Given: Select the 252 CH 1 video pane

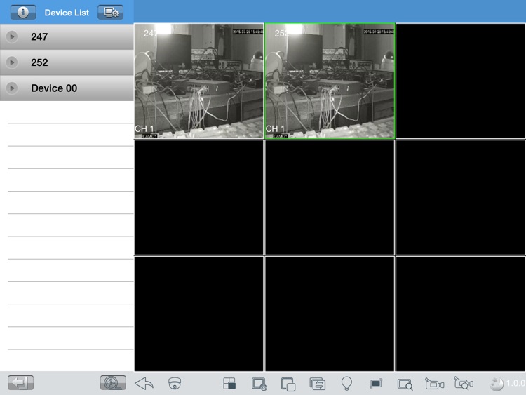Looking at the screenshot, I should point(330,81).
